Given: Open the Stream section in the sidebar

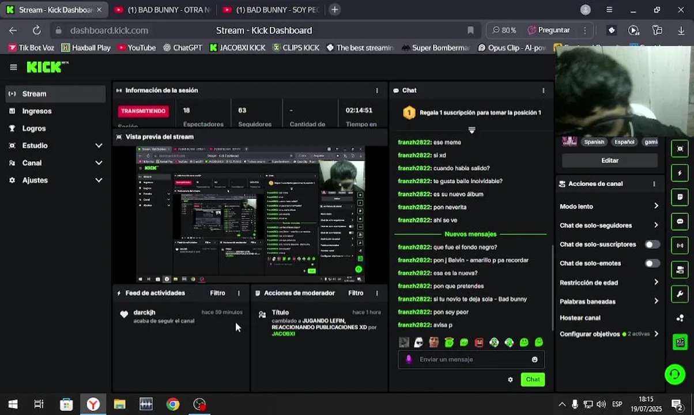Looking at the screenshot, I should (x=54, y=94).
